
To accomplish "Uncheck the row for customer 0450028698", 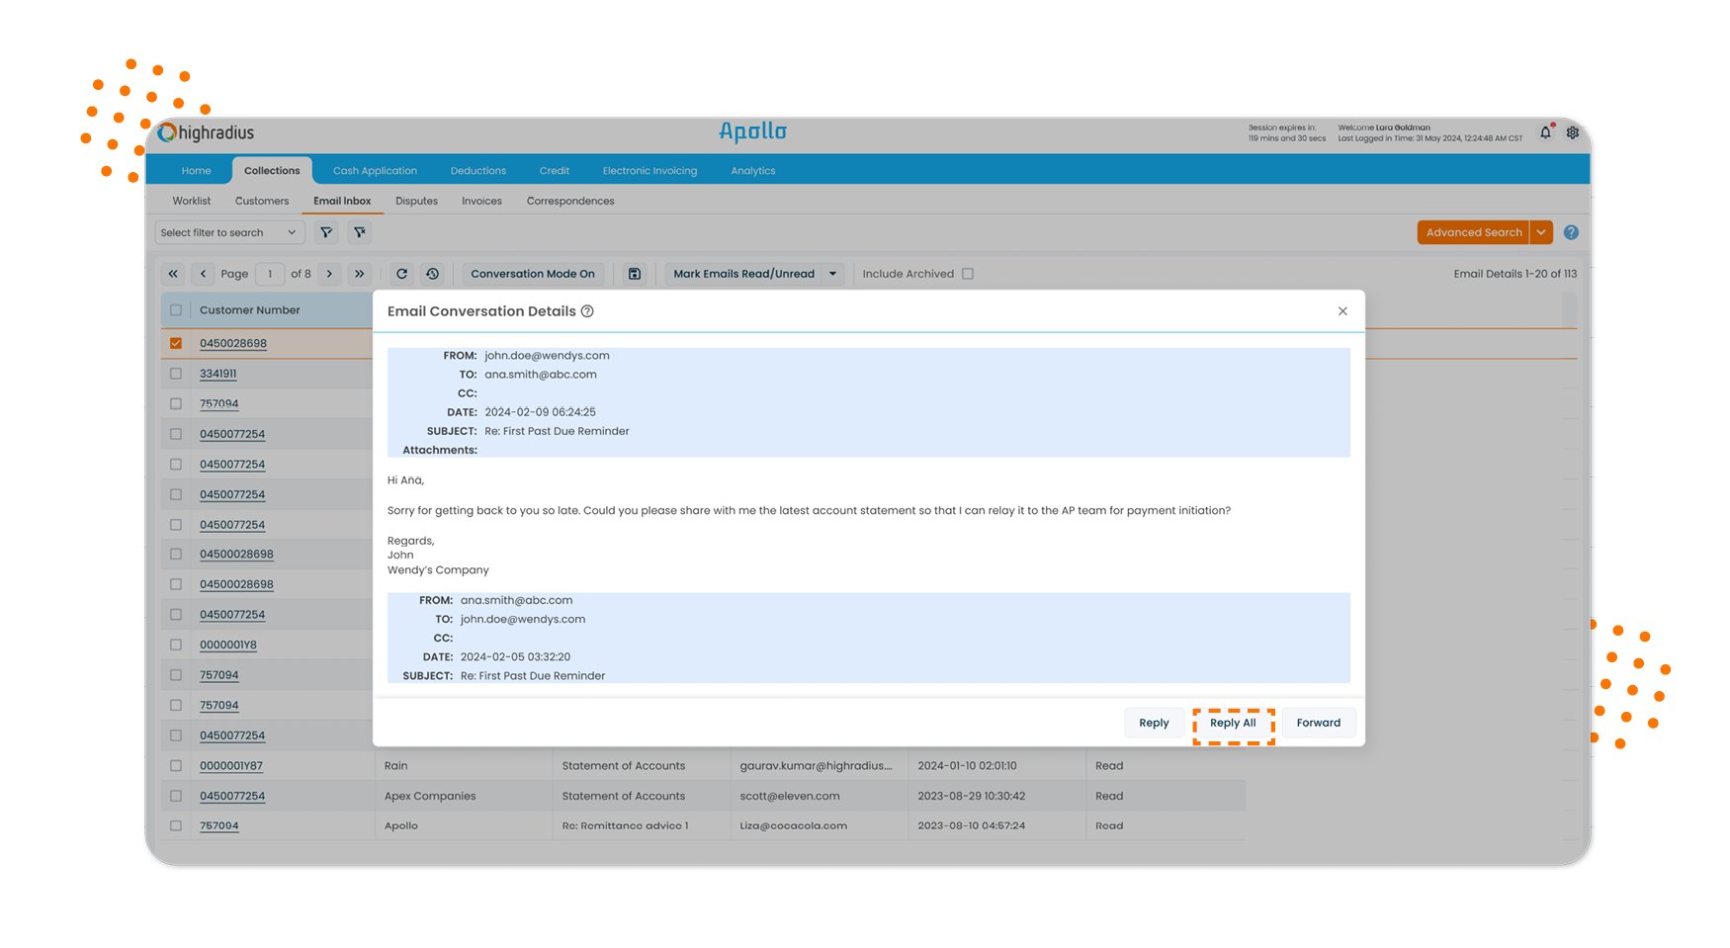I will point(176,343).
